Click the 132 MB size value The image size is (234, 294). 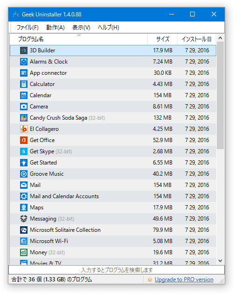click(163, 118)
